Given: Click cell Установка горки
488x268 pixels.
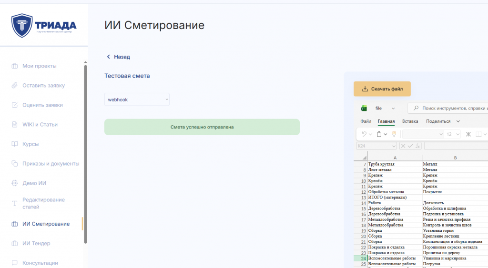Looking at the screenshot, I should (455, 230).
